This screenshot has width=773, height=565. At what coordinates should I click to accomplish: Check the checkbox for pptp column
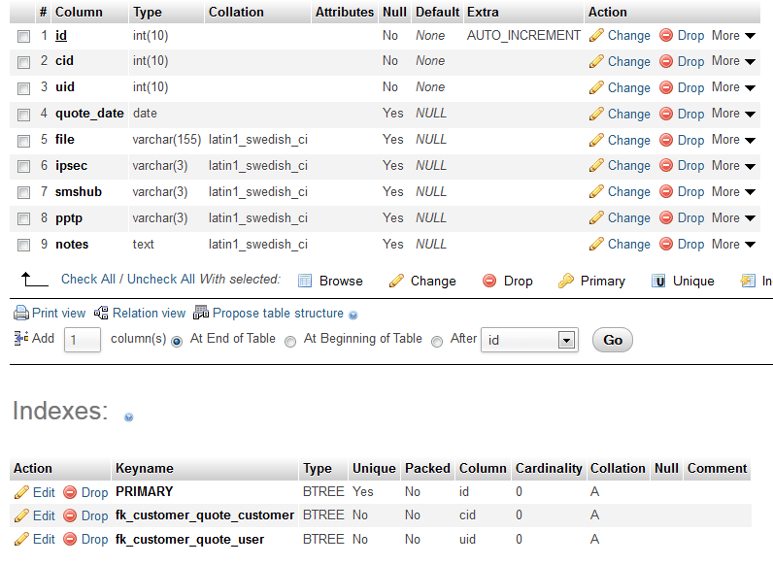pos(23,218)
